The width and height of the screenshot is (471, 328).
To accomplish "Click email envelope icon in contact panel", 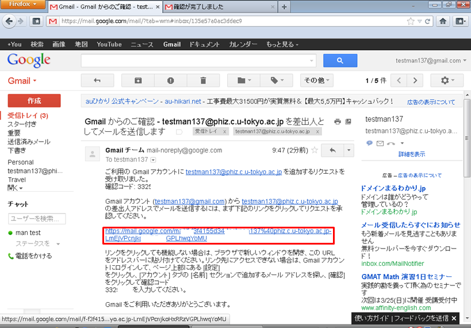I will tap(380, 143).
